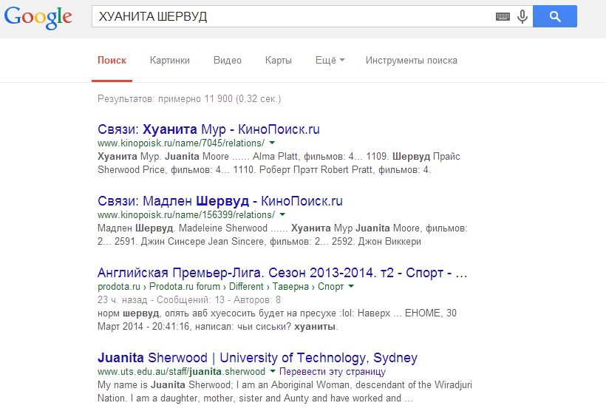This screenshot has height=414, width=606.
Task: Click the snippet 'My name is Juanita Sherwood'
Action: point(285,391)
